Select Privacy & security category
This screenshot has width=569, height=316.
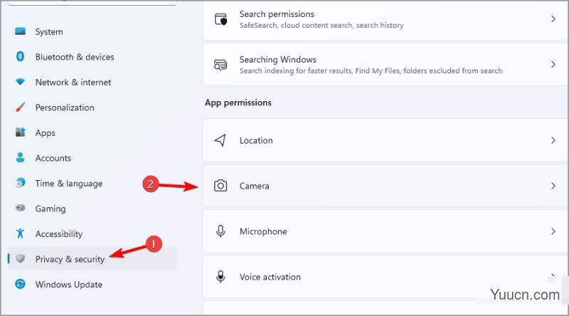click(92, 258)
